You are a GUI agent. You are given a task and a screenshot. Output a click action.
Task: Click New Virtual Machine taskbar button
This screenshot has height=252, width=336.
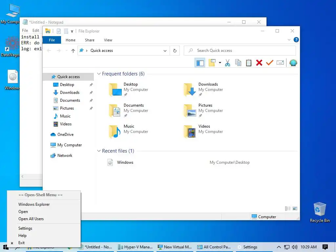[175, 247]
